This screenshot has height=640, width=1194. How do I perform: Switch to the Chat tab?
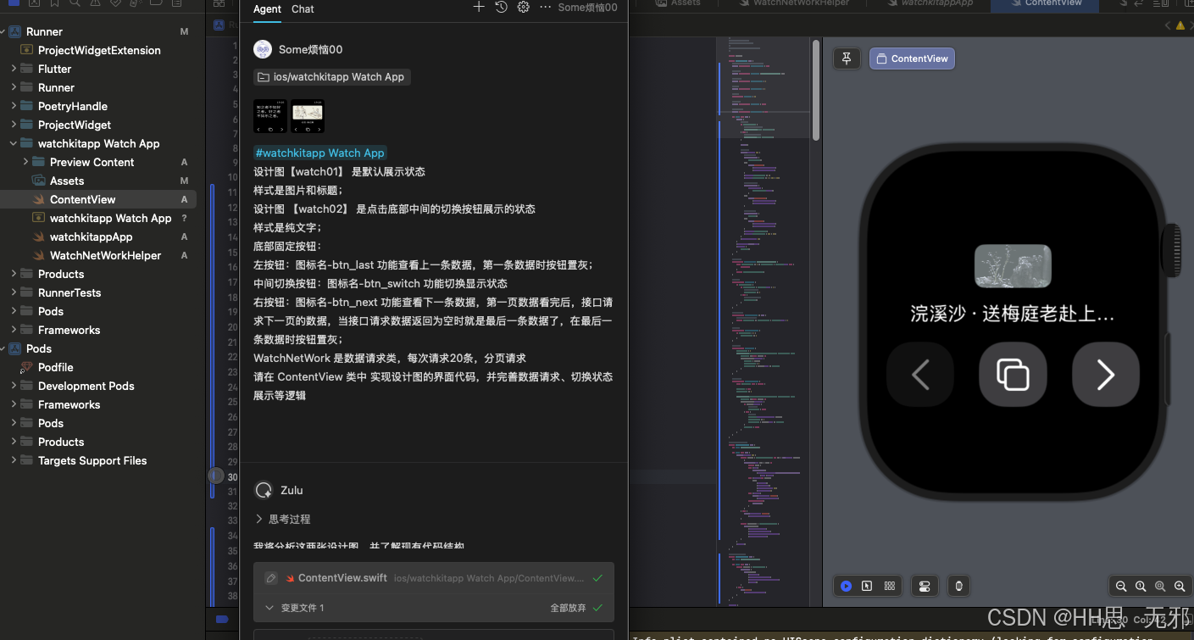click(303, 9)
